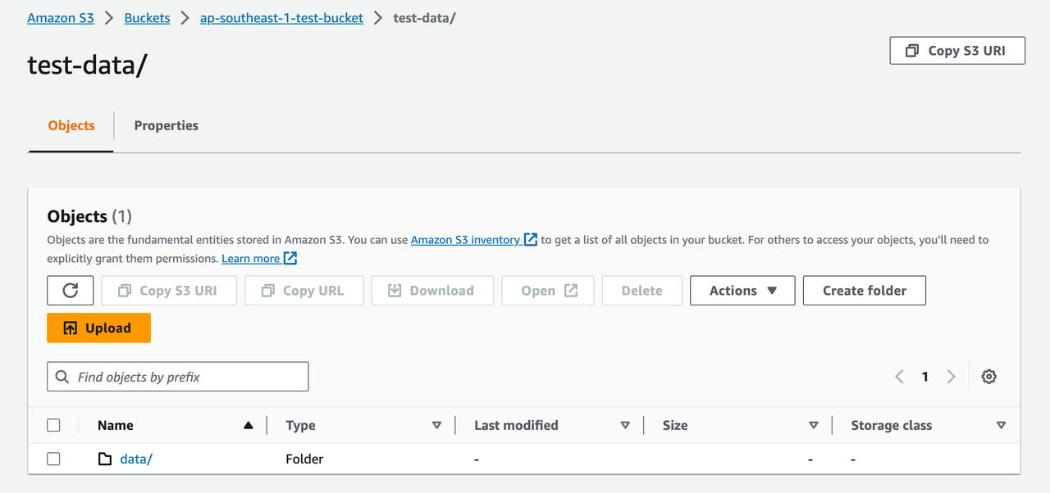
Task: Click the Create folder button
Action: pos(864,290)
